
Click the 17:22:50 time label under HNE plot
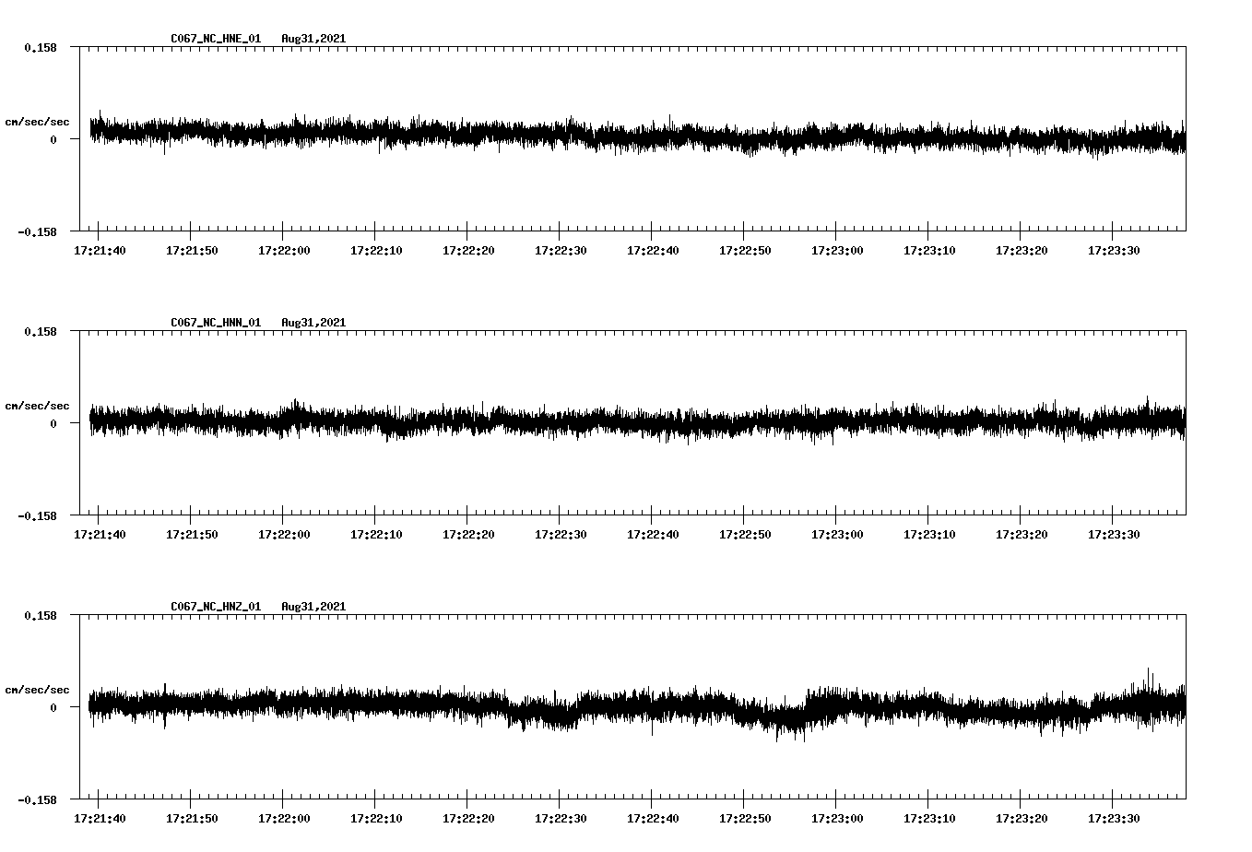745,250
